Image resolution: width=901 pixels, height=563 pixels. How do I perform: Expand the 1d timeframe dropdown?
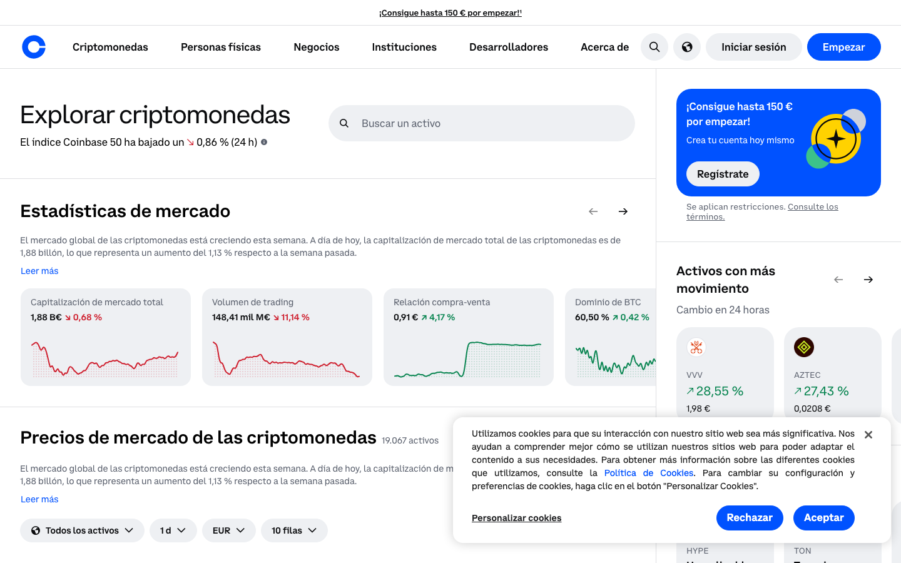point(173,530)
